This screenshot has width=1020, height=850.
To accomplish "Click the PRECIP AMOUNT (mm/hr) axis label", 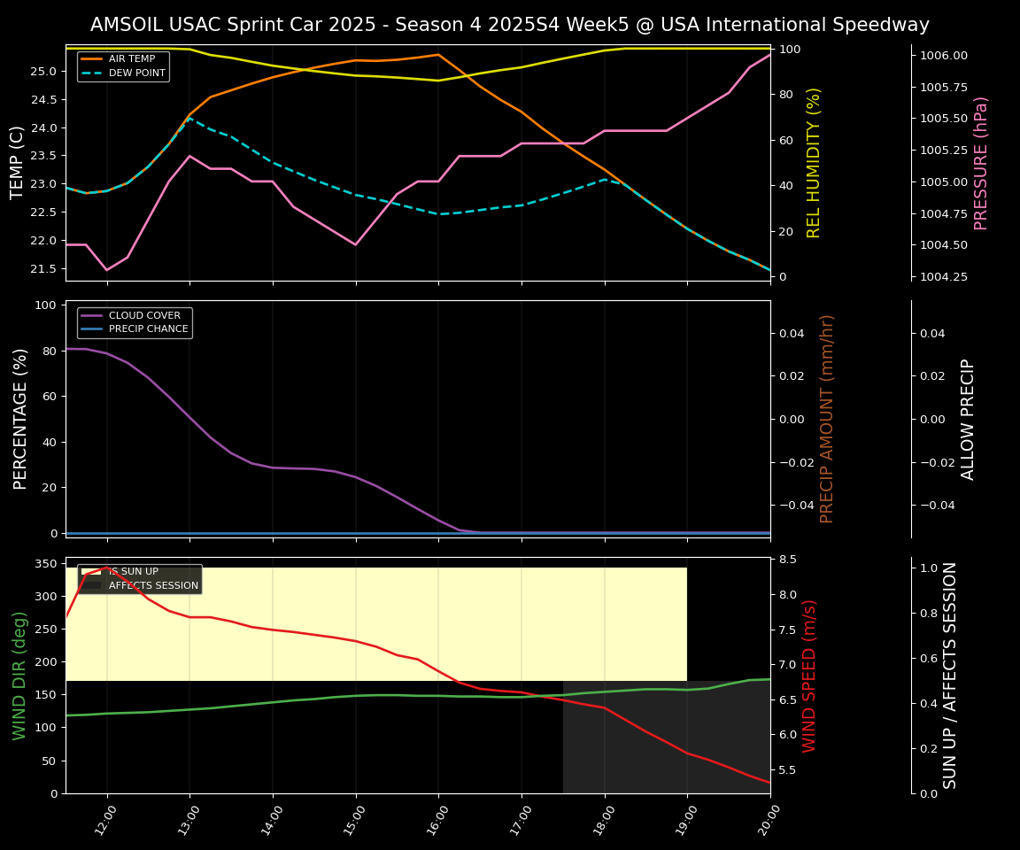I will click(827, 419).
